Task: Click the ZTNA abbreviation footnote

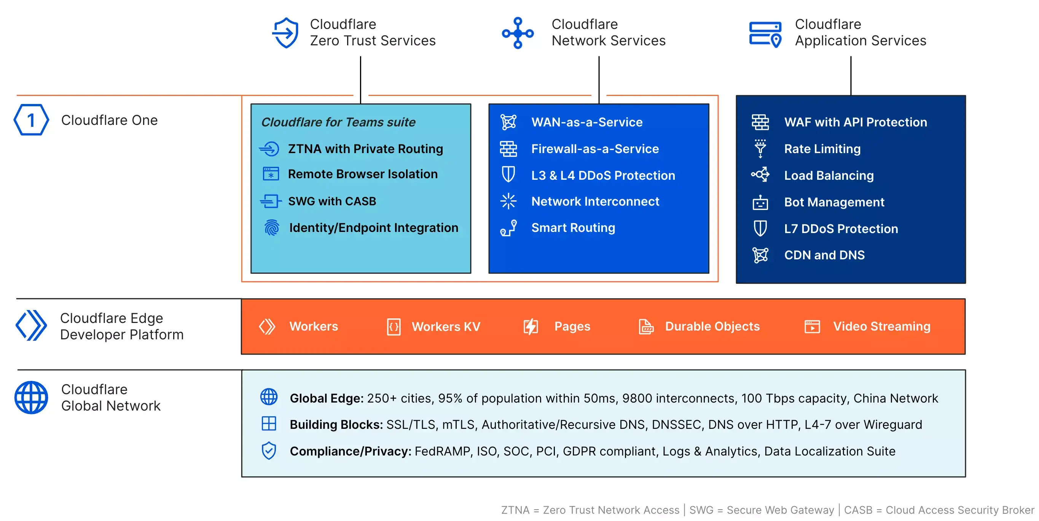Action: [x=590, y=510]
